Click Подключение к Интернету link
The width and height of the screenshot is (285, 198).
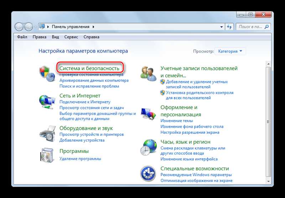85,102
